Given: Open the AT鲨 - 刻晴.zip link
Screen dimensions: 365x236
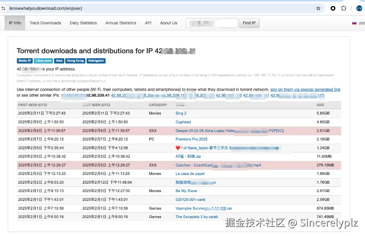Looking at the screenshot, I should click(x=188, y=157).
